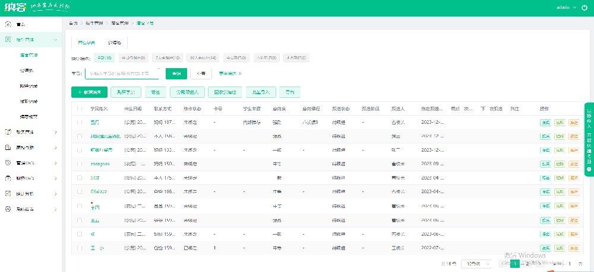The image size is (594, 272).
Task: Switch to the 潜在学员 tab
Action: point(86,43)
